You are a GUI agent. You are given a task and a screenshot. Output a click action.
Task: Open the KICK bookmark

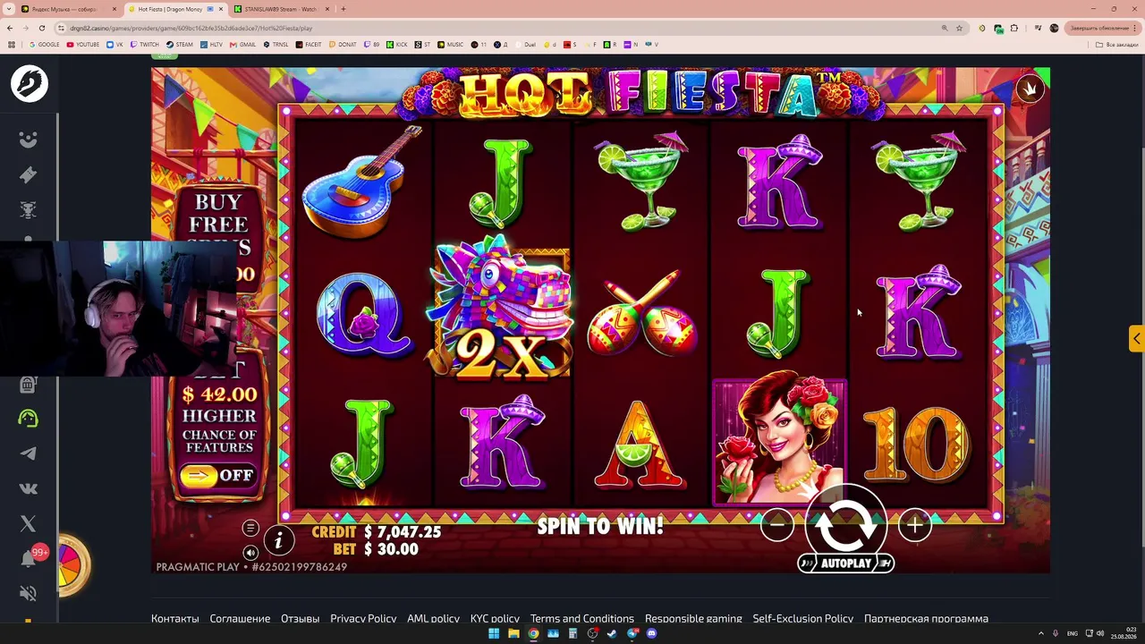[x=397, y=44]
